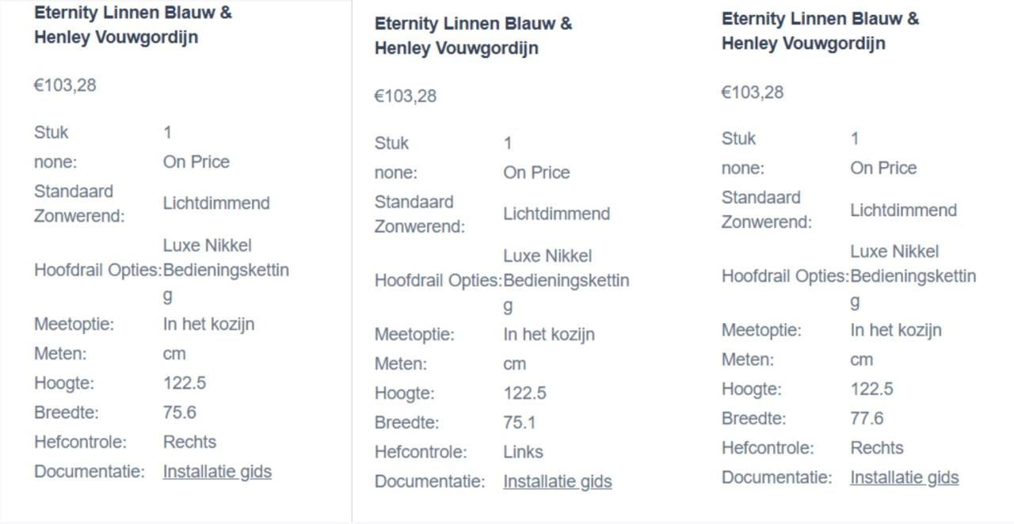The height and width of the screenshot is (524, 1014).
Task: Select the third product's Eternity Linnen Blauw title
Action: tap(821, 31)
